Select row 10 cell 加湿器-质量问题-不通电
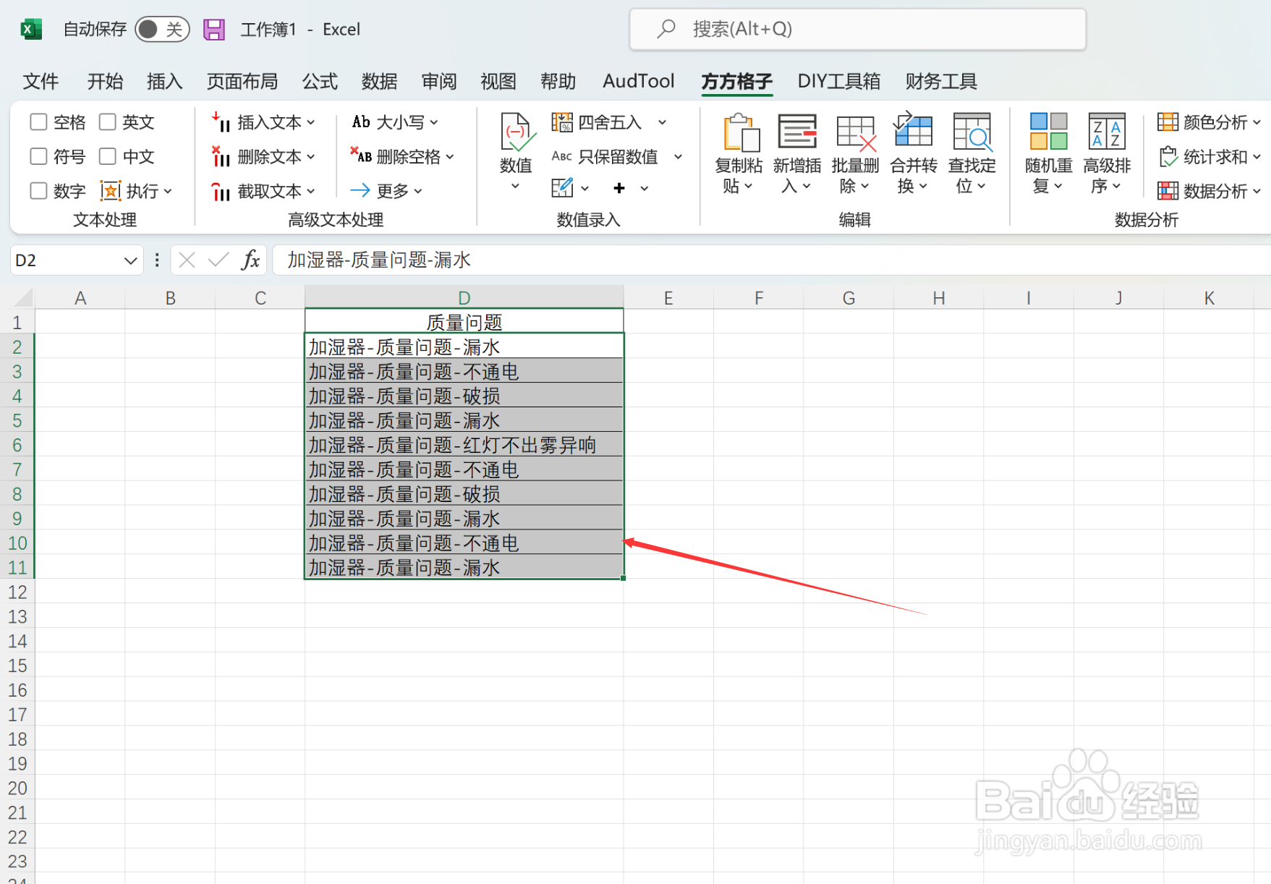 click(x=464, y=543)
